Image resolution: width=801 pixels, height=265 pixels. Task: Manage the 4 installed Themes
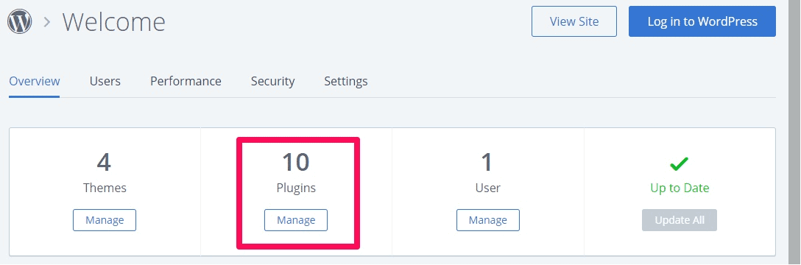coord(105,220)
